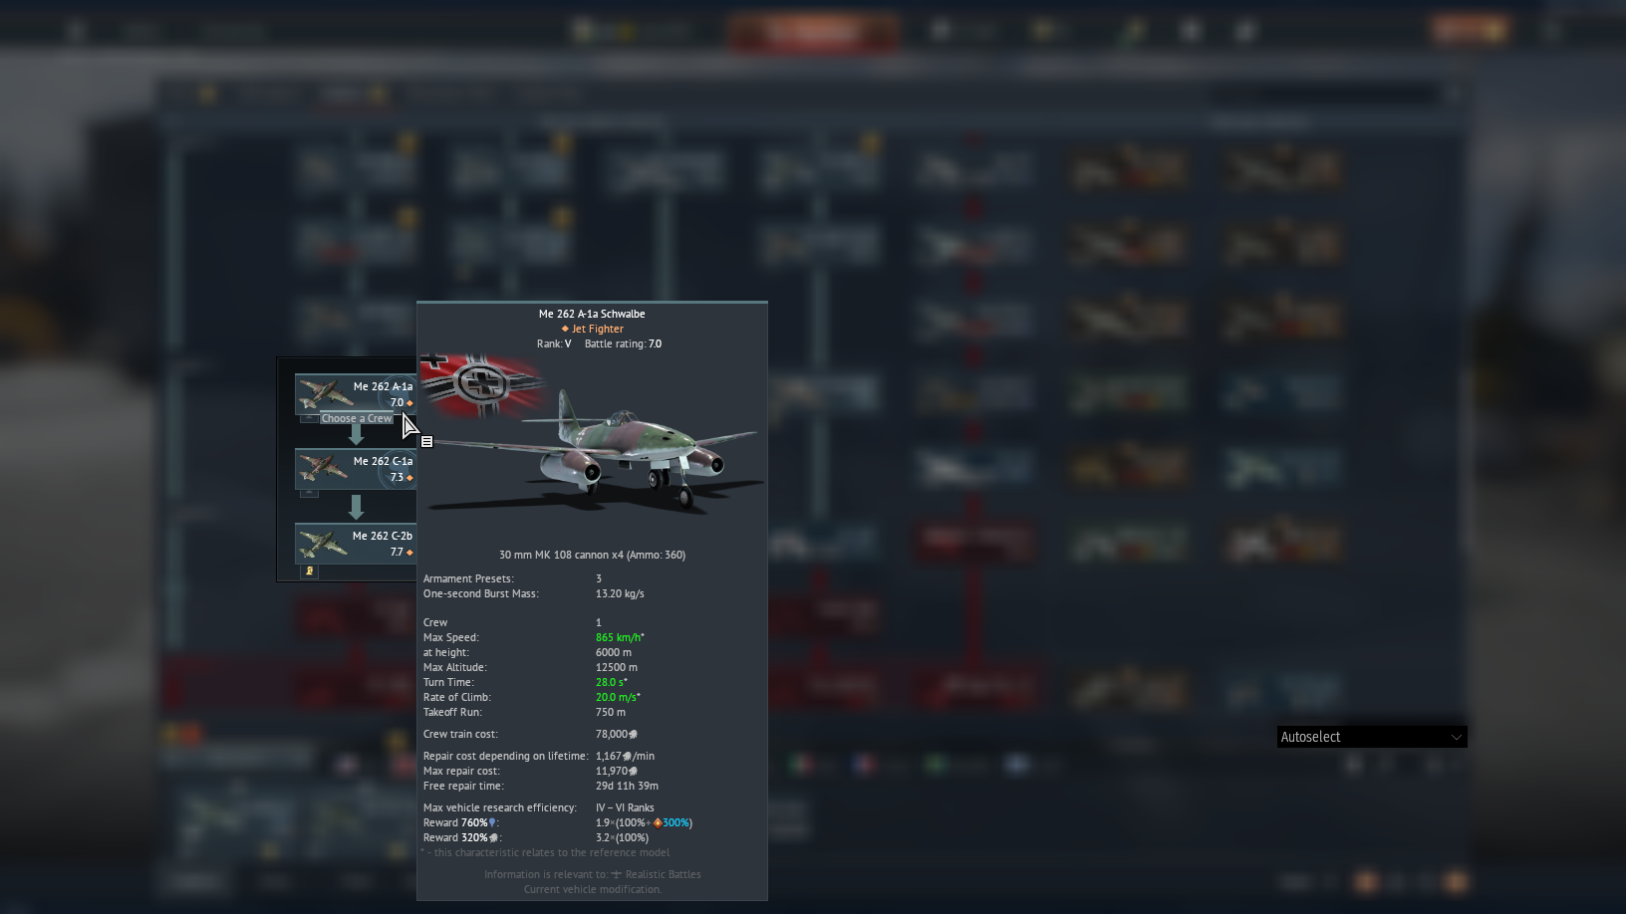Click the orange Jet Fighter label in the tooltip
The height and width of the screenshot is (914, 1626).
coord(597,329)
